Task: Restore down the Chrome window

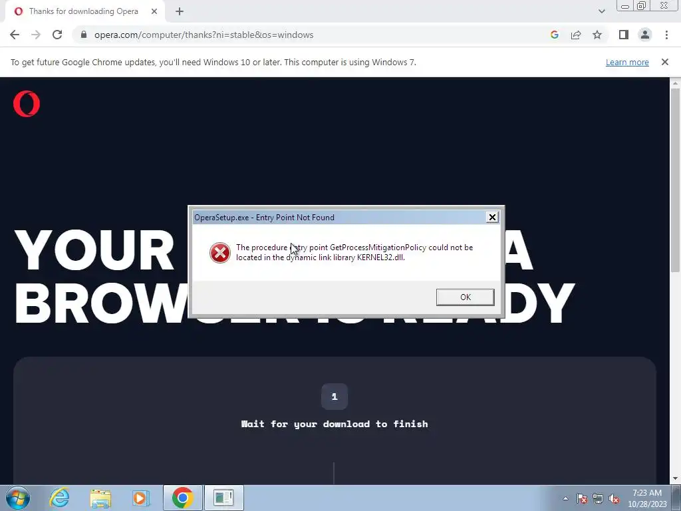Action: [641, 5]
